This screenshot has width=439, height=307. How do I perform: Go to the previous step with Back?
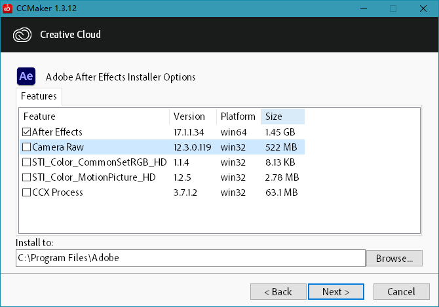(278, 292)
